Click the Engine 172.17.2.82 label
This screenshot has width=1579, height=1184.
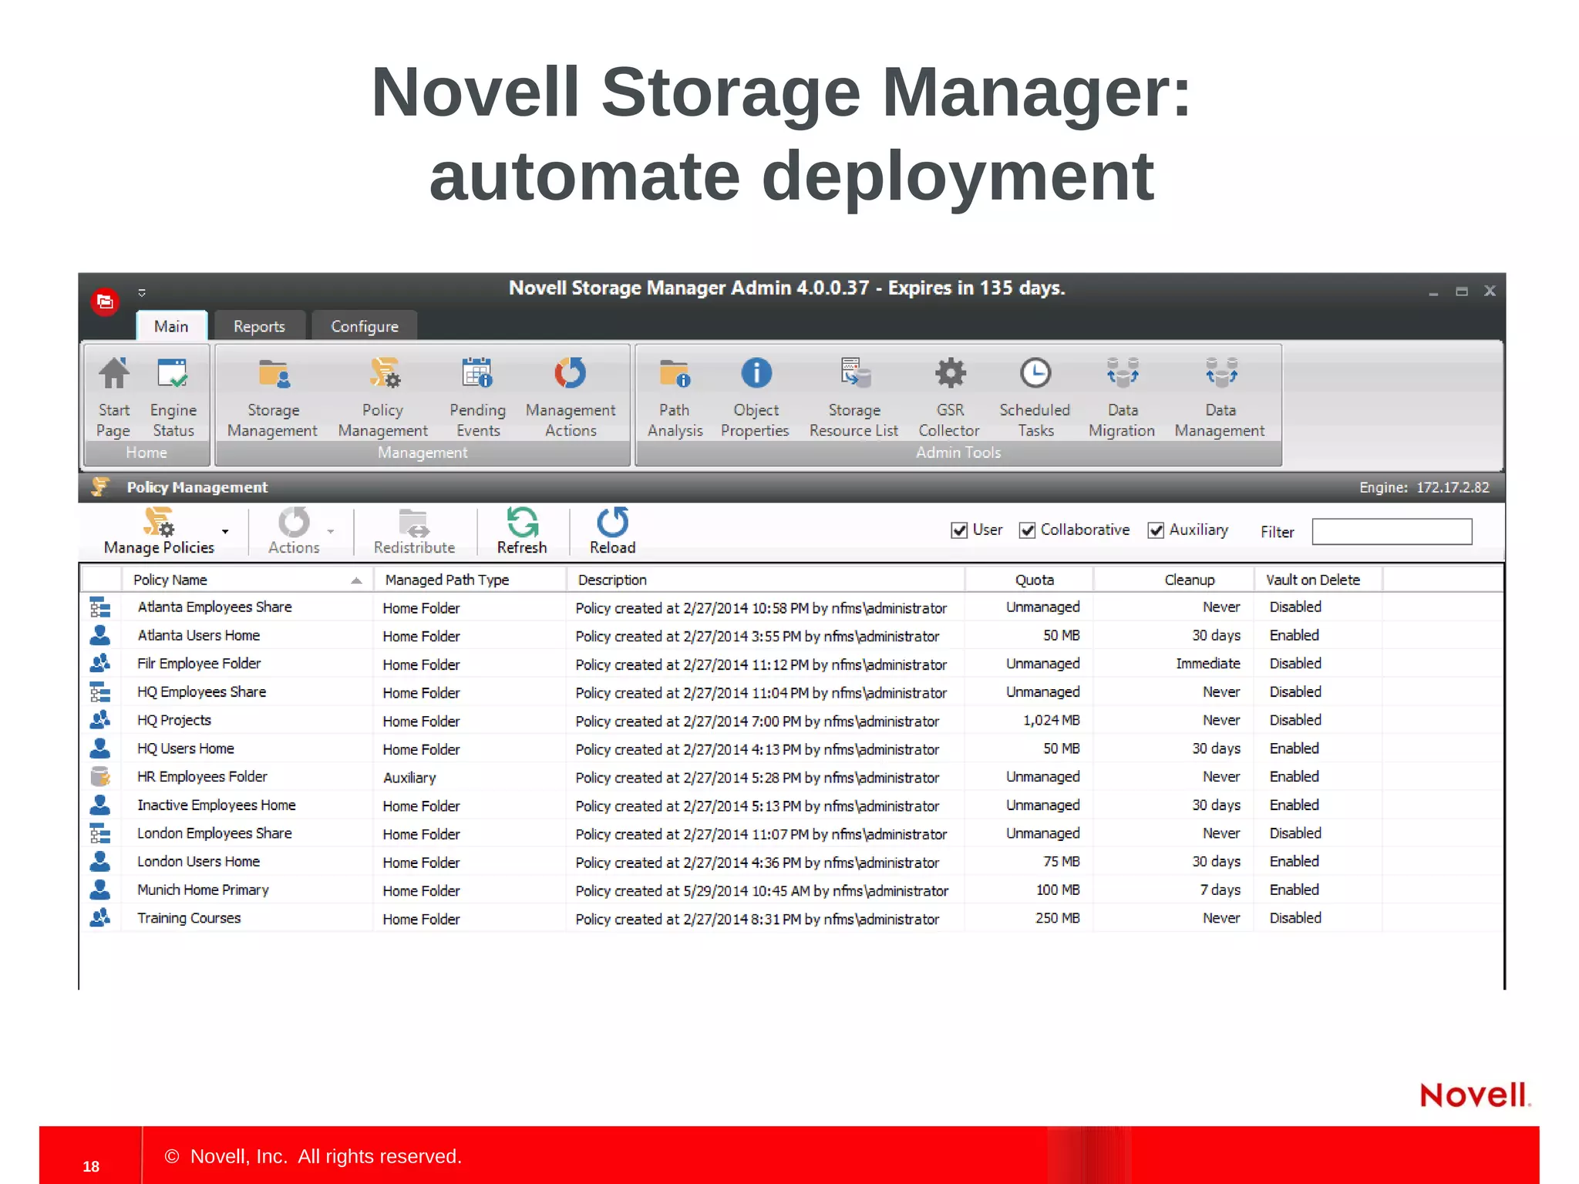tap(1424, 488)
